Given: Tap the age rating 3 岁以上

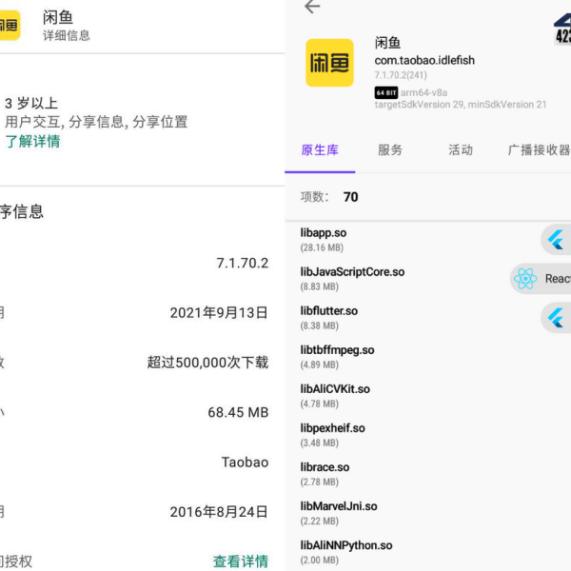Looking at the screenshot, I should click(31, 104).
